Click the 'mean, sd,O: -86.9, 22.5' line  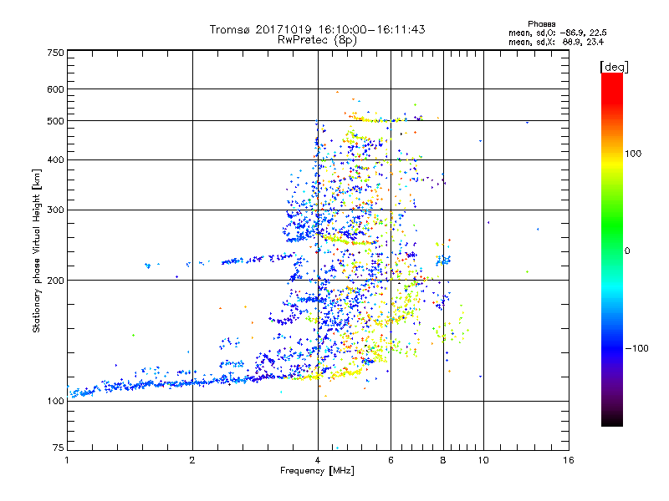coord(557,33)
